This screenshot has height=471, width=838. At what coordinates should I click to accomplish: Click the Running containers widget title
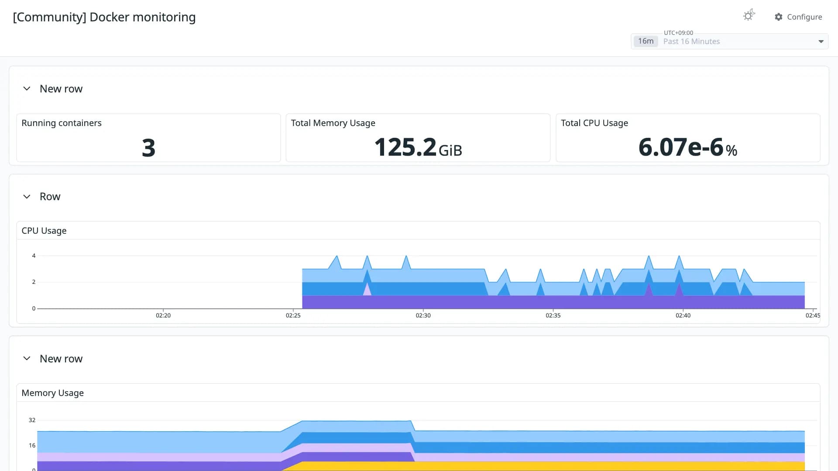coord(62,123)
